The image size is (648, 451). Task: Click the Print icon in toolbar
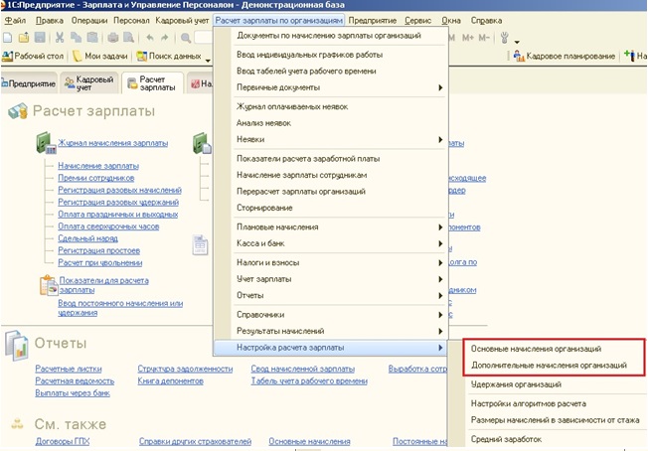(113, 38)
